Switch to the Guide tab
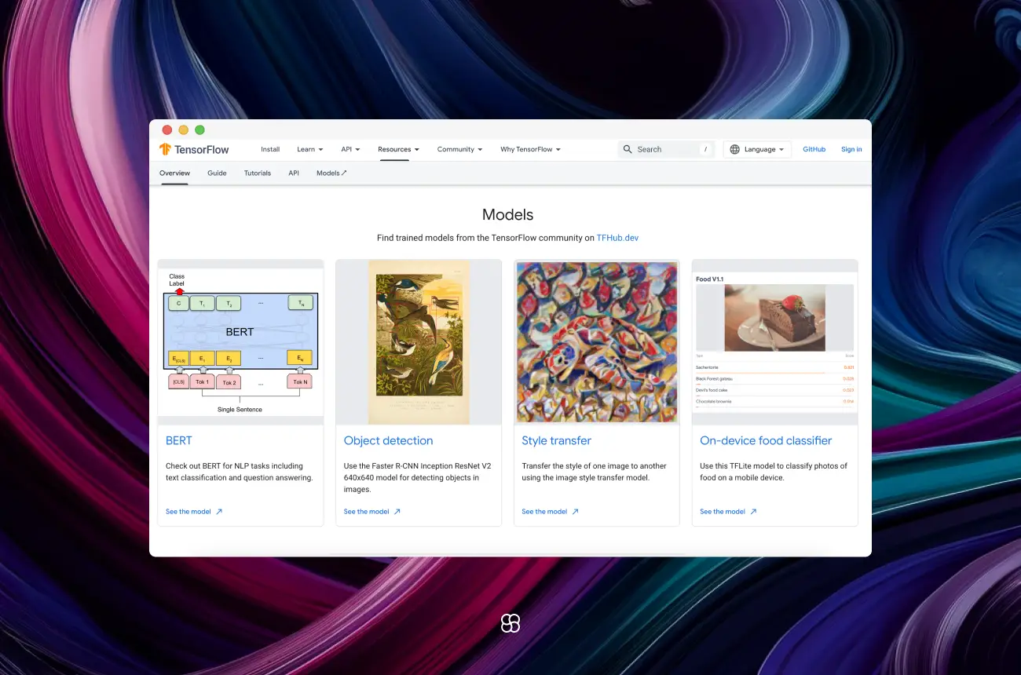This screenshot has width=1021, height=675. point(217,173)
